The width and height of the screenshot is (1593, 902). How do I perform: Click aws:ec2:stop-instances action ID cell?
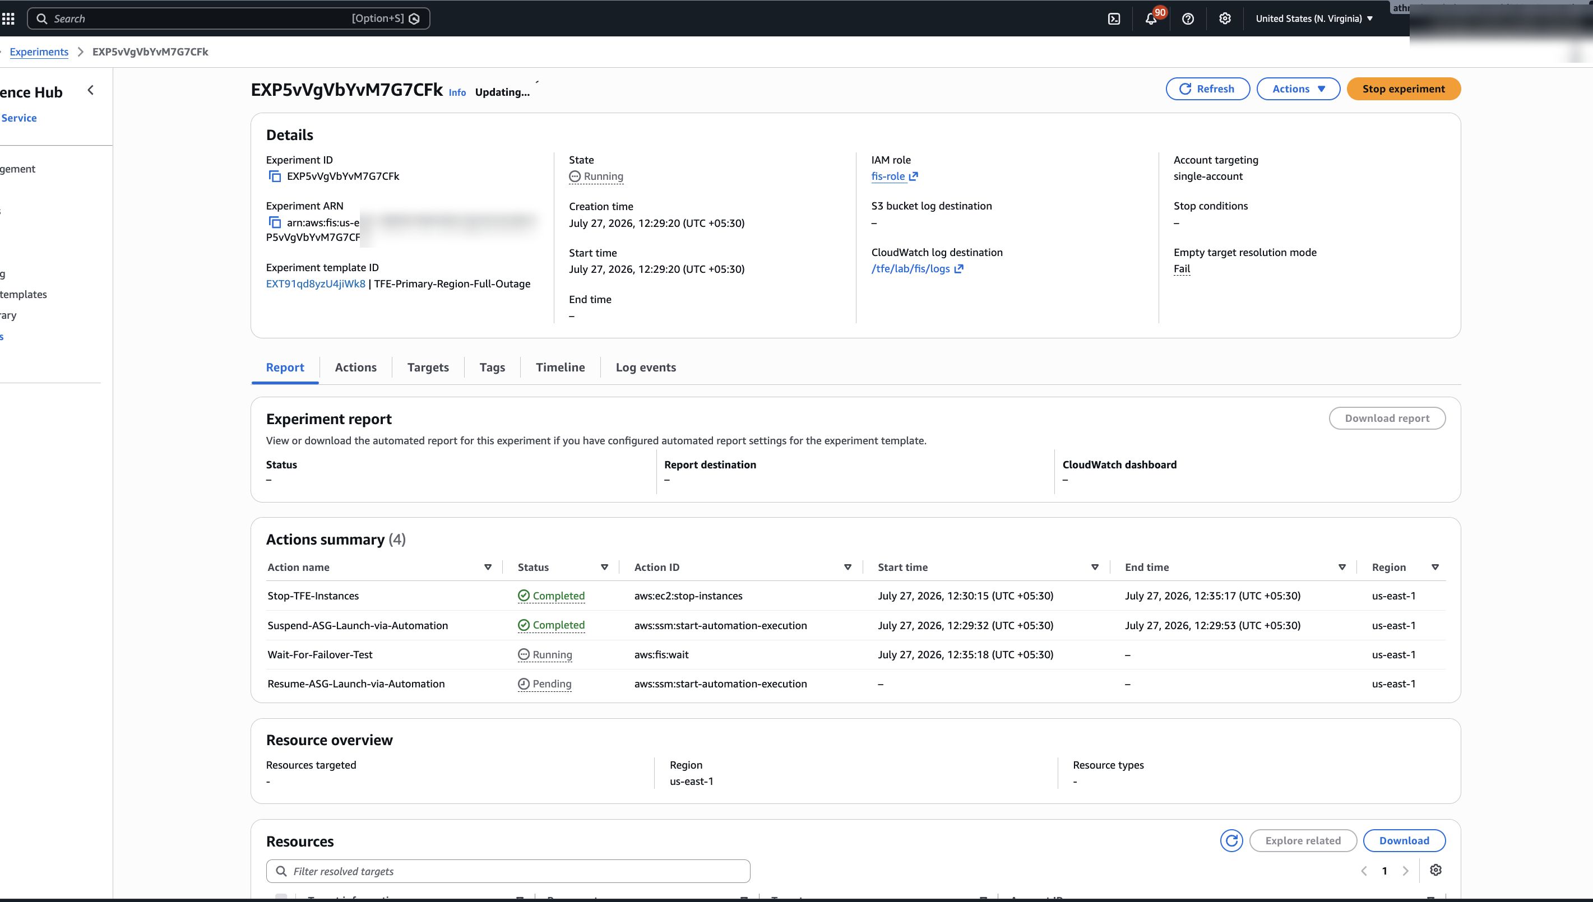(x=688, y=596)
